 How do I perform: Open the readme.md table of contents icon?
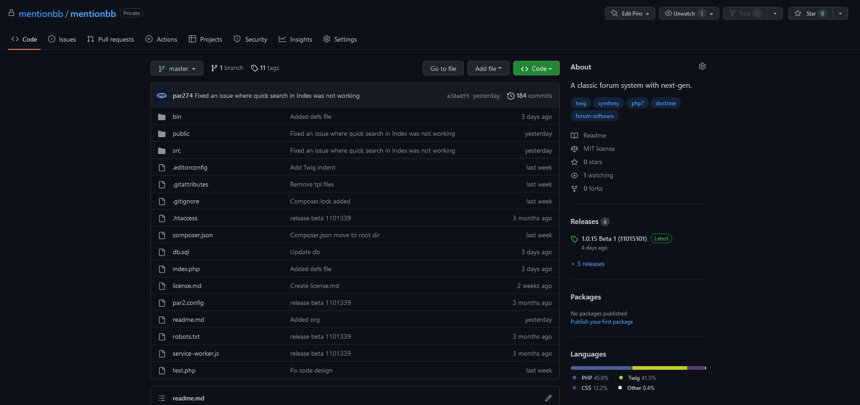pos(162,398)
